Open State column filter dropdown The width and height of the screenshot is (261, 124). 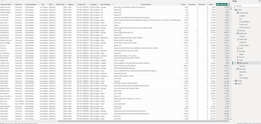(54, 5)
